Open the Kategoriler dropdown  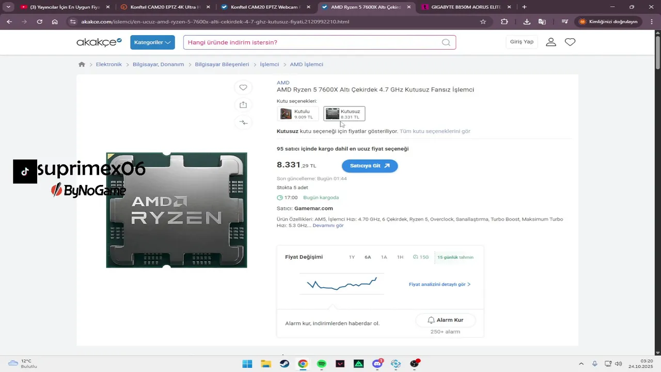(x=152, y=42)
